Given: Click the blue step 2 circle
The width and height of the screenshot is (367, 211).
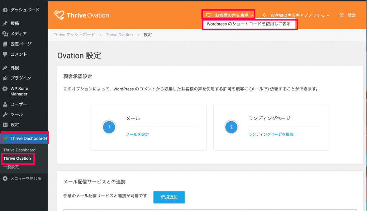Looking at the screenshot, I should pos(231,127).
